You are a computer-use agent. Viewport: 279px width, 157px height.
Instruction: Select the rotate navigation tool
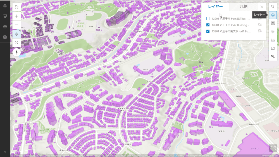[x=16, y=42]
